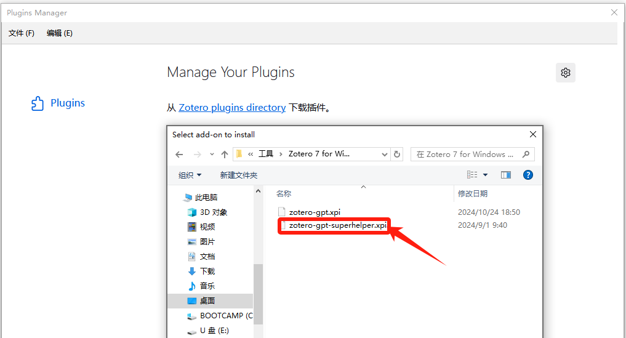The image size is (626, 338).
Task: Close the Plugins Manager window
Action: point(614,12)
